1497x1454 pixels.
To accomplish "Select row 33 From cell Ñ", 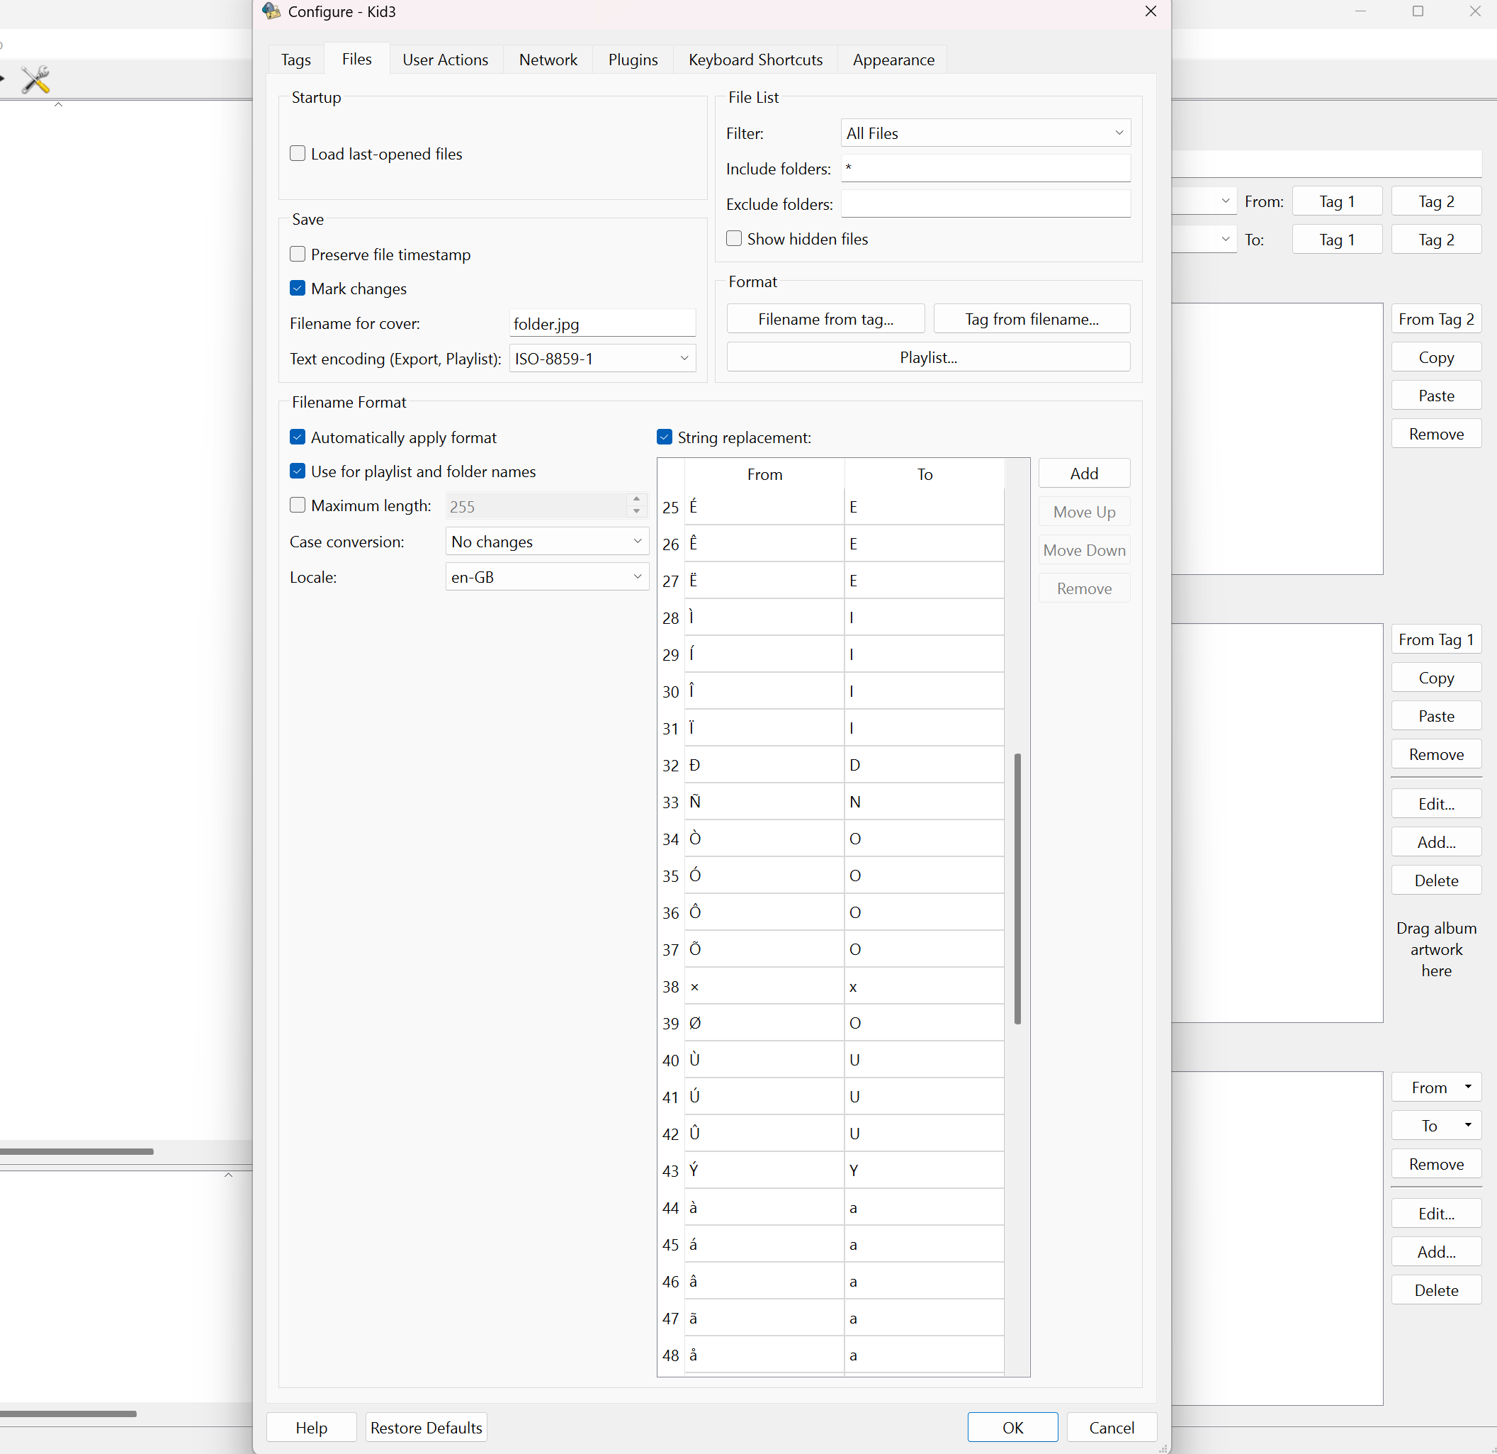I will tap(764, 801).
